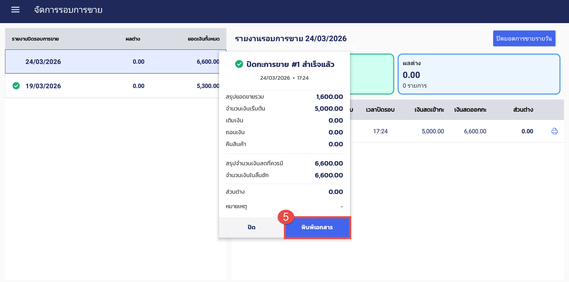Click the ยอดเงินทั้งหมด column header
Image resolution: width=569 pixels, height=282 pixels.
(204, 39)
